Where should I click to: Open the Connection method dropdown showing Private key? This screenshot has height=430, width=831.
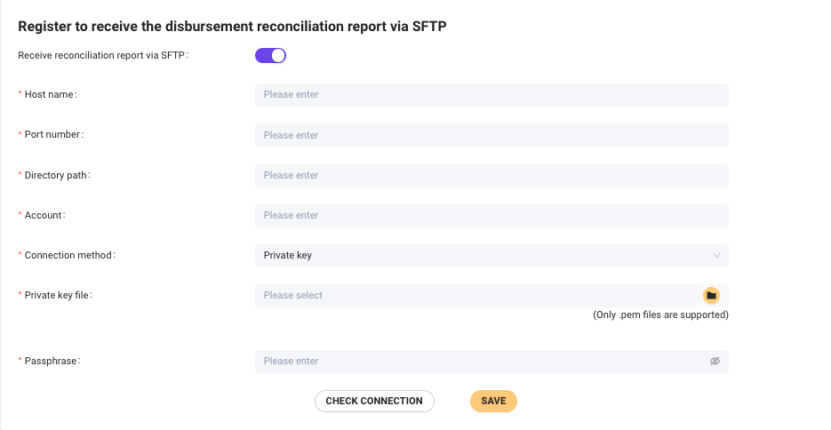coord(480,256)
